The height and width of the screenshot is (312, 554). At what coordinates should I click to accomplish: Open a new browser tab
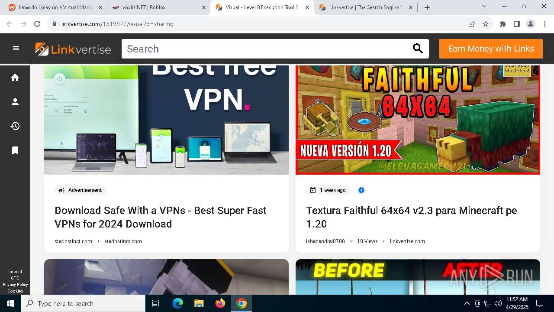tap(427, 7)
